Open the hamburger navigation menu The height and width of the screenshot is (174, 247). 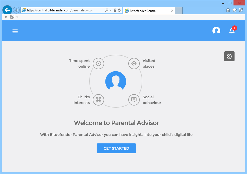15,31
